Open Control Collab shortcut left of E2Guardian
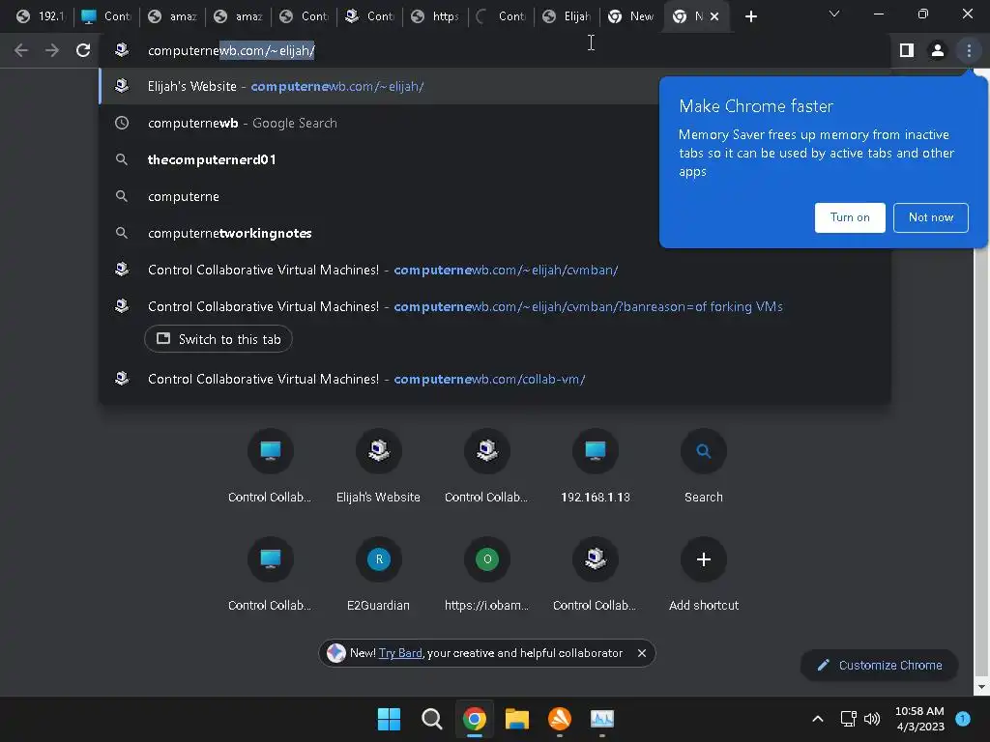The height and width of the screenshot is (742, 990). (271, 574)
